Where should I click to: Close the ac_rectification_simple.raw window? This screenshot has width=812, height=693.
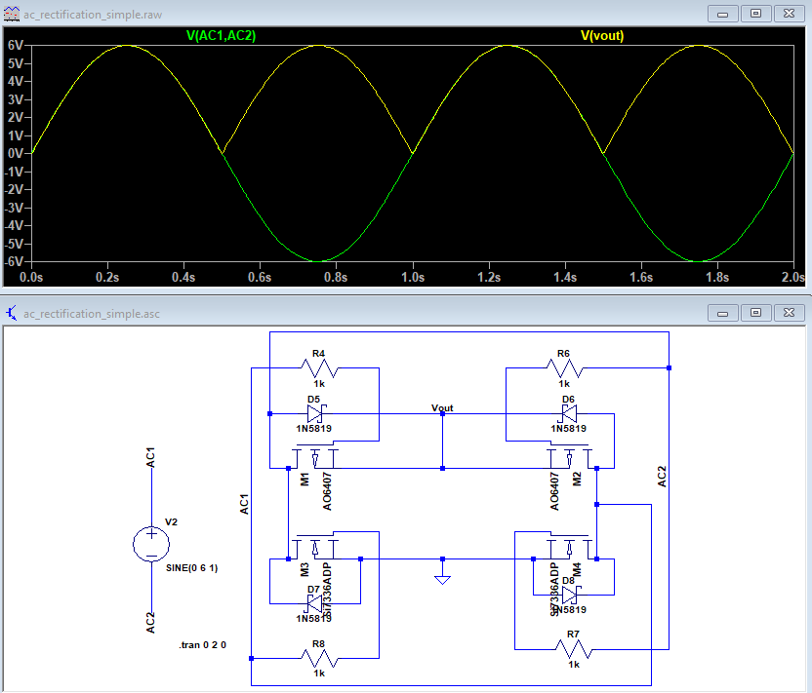[789, 14]
